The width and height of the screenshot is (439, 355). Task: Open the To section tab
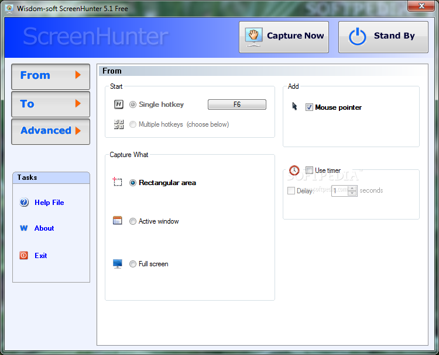[50, 104]
